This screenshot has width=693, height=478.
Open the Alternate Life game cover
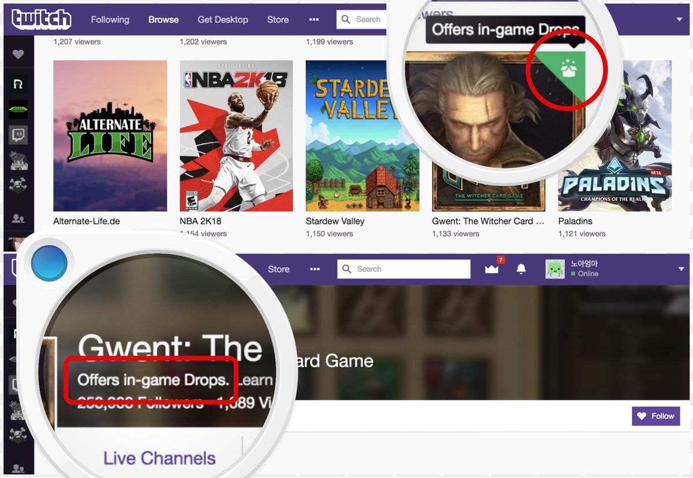point(110,136)
